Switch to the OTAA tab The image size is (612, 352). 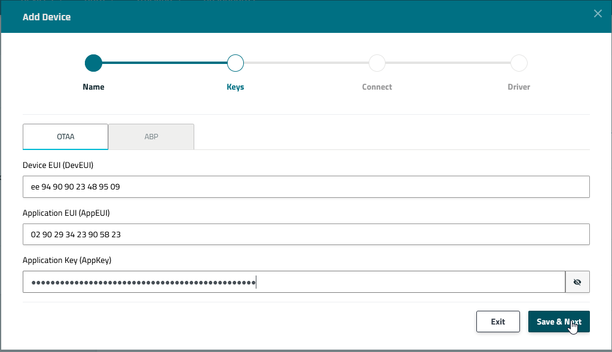click(x=65, y=137)
